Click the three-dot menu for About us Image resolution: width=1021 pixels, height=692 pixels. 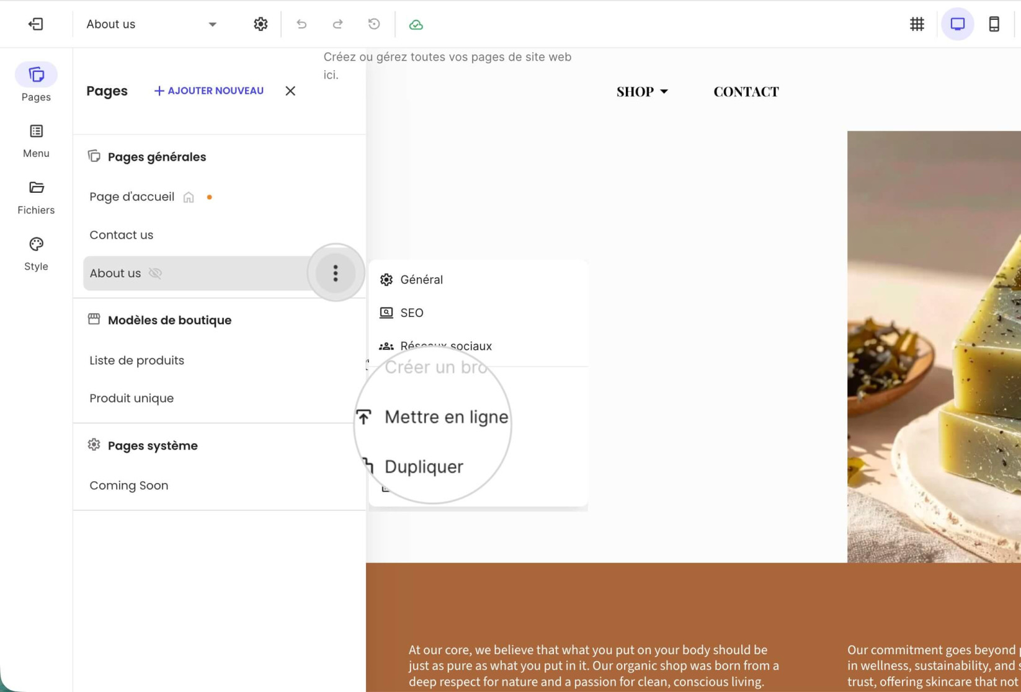336,273
